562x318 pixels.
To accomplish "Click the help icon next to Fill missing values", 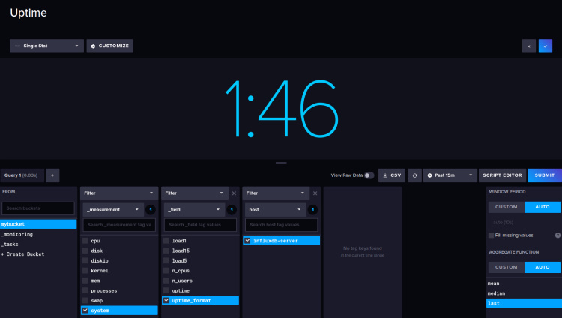I will point(558,235).
